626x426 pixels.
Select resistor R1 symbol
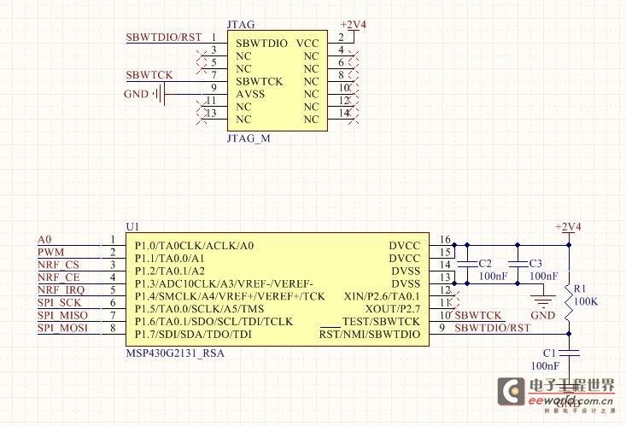(569, 301)
